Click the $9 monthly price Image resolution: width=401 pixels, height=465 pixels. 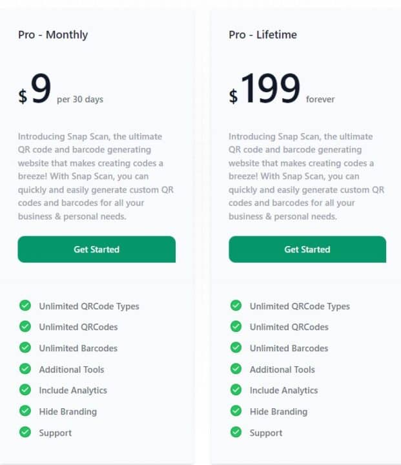36,90
